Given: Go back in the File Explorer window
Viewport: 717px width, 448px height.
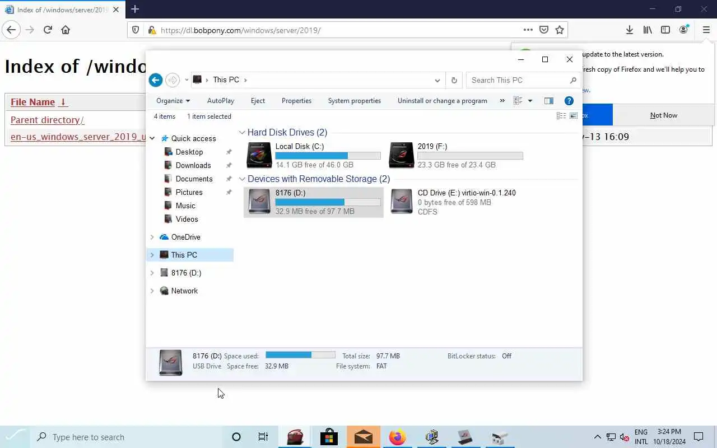Looking at the screenshot, I should [156, 80].
